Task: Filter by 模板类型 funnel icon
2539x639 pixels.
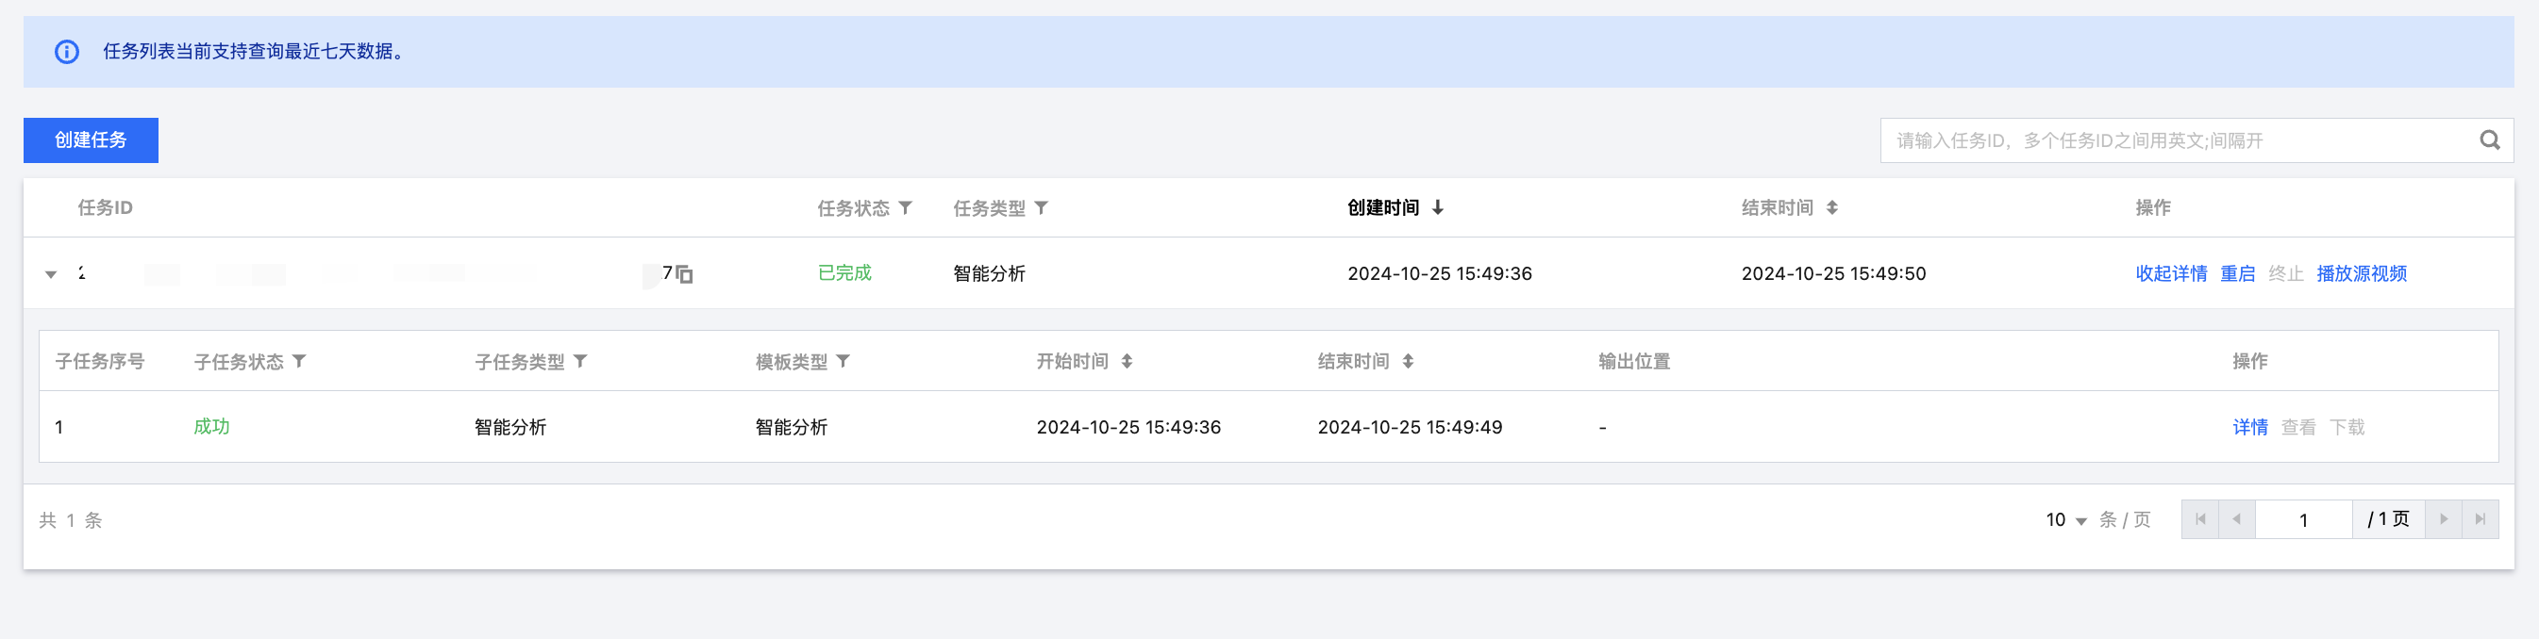Action: tap(843, 361)
